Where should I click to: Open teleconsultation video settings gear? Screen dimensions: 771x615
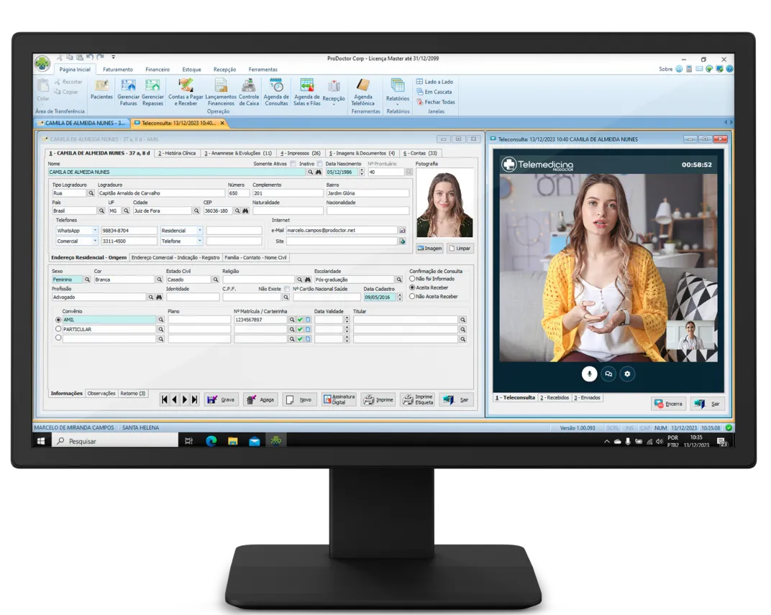click(x=627, y=374)
